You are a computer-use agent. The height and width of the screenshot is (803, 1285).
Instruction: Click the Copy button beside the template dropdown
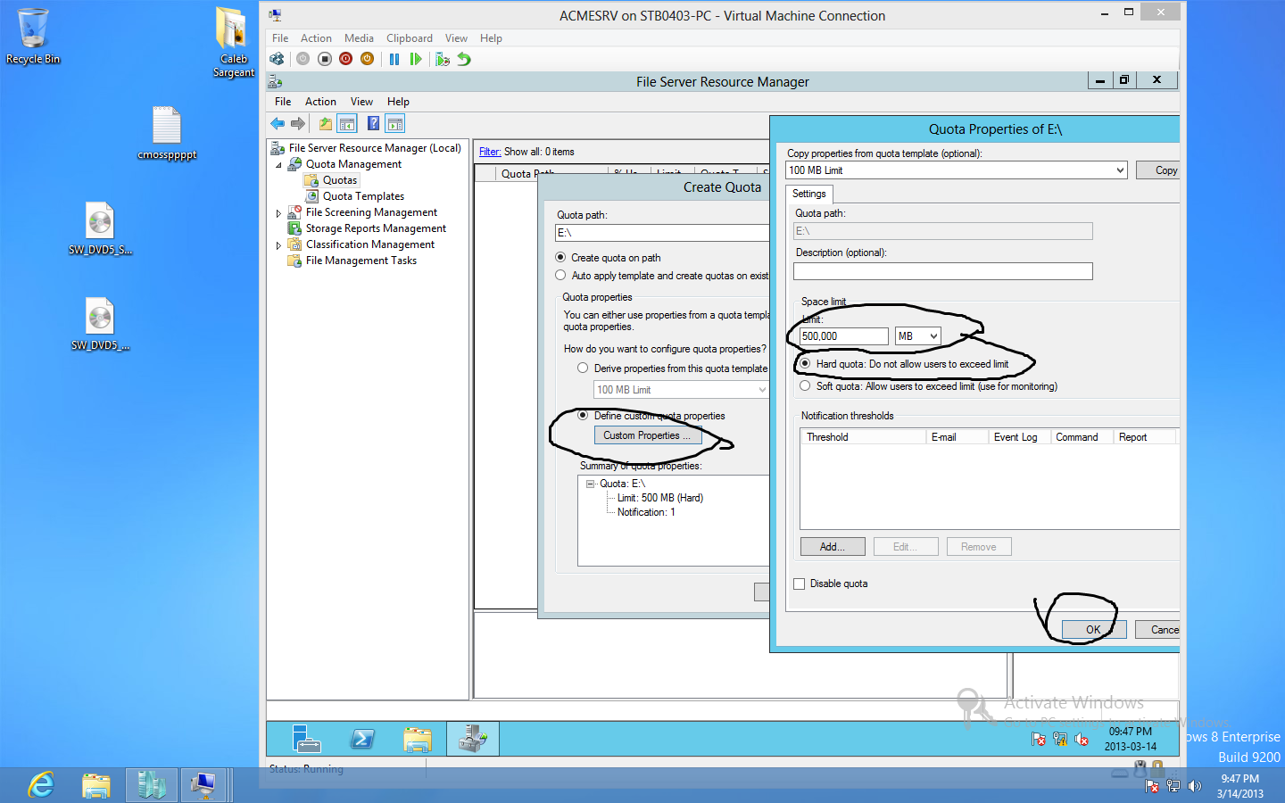[x=1158, y=170]
